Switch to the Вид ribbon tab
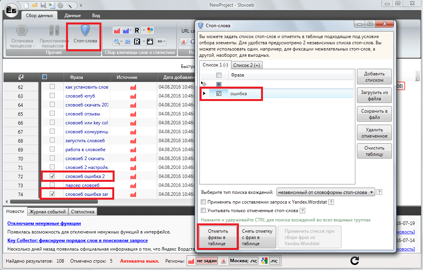Viewport: 423px width, 270px height. pos(96,16)
